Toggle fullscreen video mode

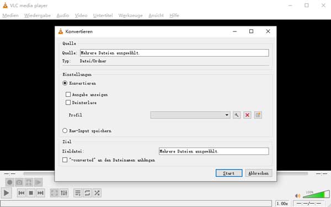(x=54, y=193)
